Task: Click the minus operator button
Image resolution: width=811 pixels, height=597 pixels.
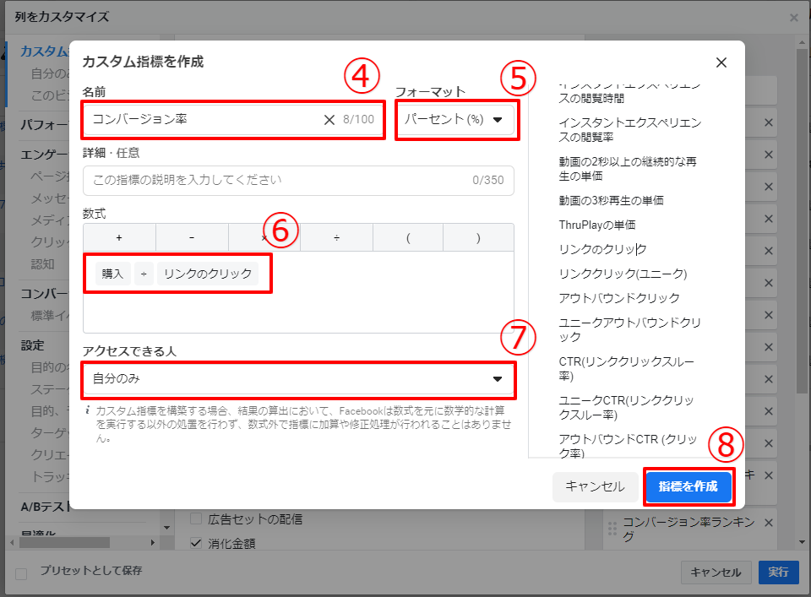Action: [x=192, y=238]
